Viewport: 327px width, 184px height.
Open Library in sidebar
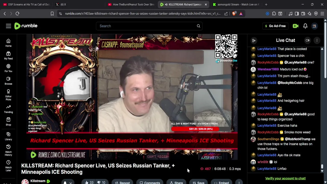pyautogui.click(x=8, y=136)
